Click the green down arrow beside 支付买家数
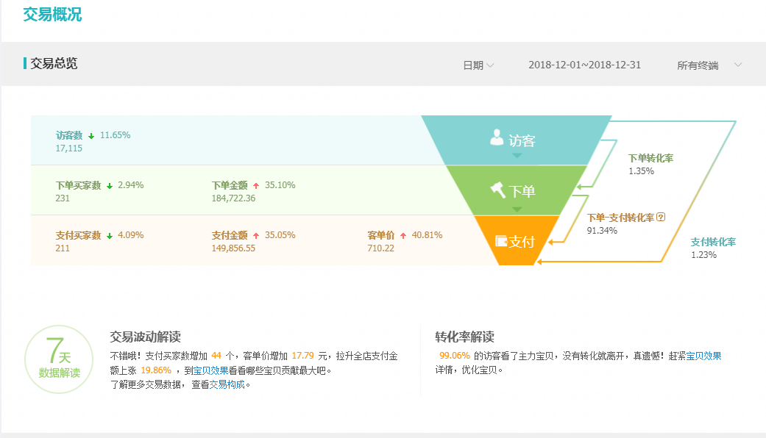766x438 pixels. [110, 236]
